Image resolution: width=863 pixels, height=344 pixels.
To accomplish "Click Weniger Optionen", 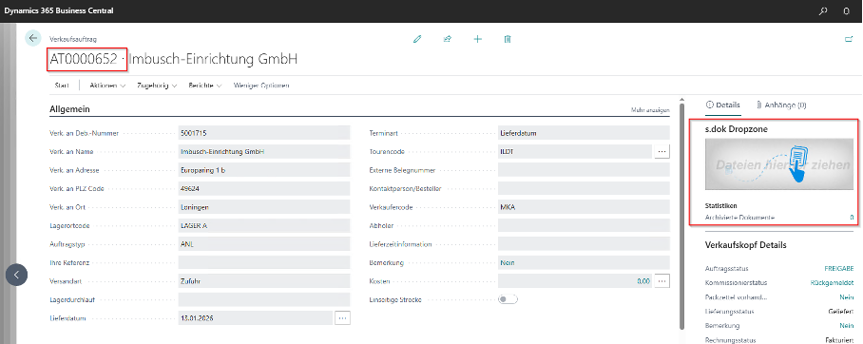I will coord(261,86).
